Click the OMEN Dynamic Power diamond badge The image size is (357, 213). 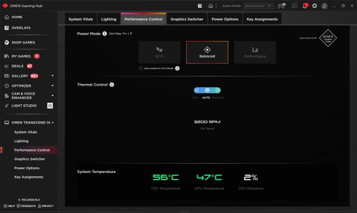click(328, 38)
